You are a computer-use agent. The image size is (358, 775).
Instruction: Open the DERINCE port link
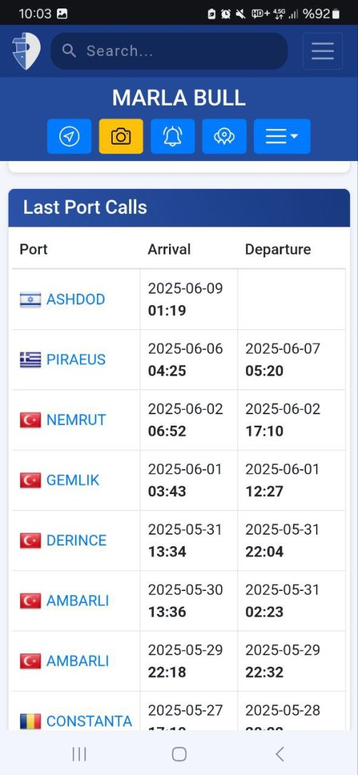(x=76, y=540)
